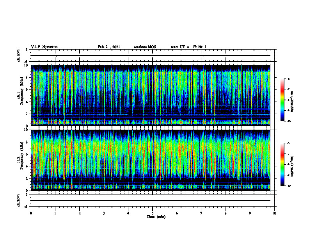Click the "VLF Spectra" plot title
Viewport: 309px width, 239px height.
pos(44,47)
